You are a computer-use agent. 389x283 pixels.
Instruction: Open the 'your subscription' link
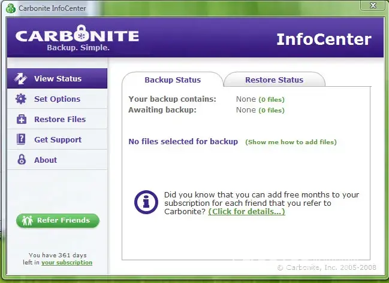67,262
